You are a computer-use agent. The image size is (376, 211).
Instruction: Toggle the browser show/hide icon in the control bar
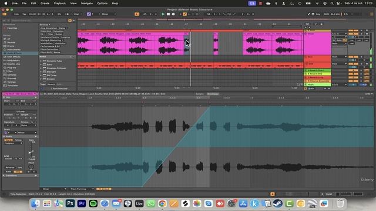click(4, 14)
